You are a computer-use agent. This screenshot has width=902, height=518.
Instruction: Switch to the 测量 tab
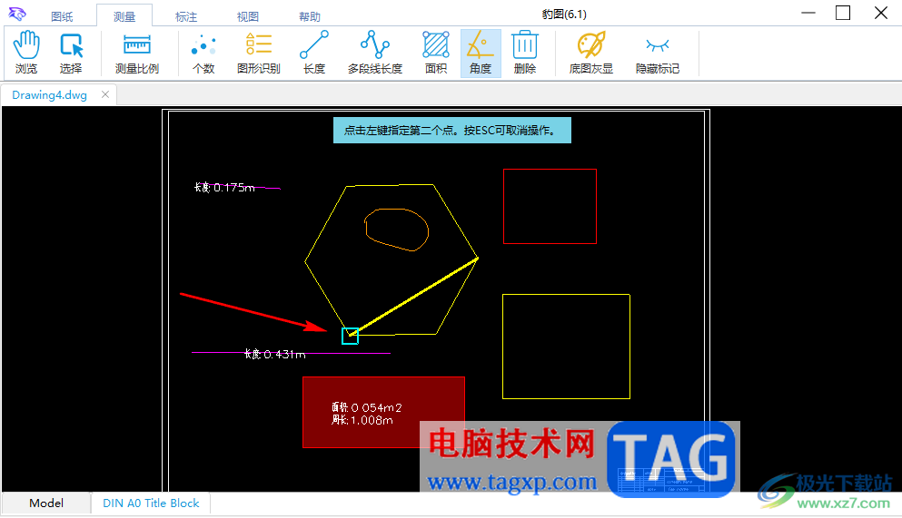pos(124,16)
